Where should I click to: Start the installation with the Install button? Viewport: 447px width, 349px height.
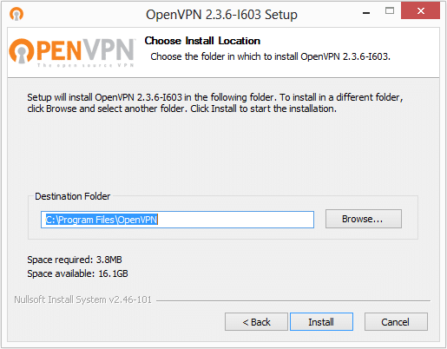(x=321, y=322)
